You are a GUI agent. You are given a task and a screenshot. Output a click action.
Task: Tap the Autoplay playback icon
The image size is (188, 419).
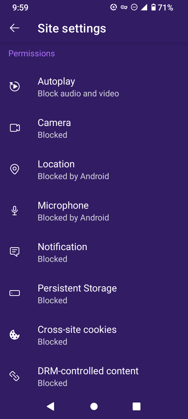14,86
